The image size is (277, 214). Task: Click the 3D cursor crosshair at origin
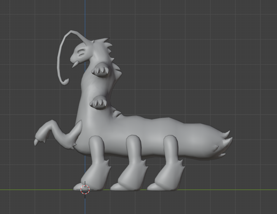point(85,190)
